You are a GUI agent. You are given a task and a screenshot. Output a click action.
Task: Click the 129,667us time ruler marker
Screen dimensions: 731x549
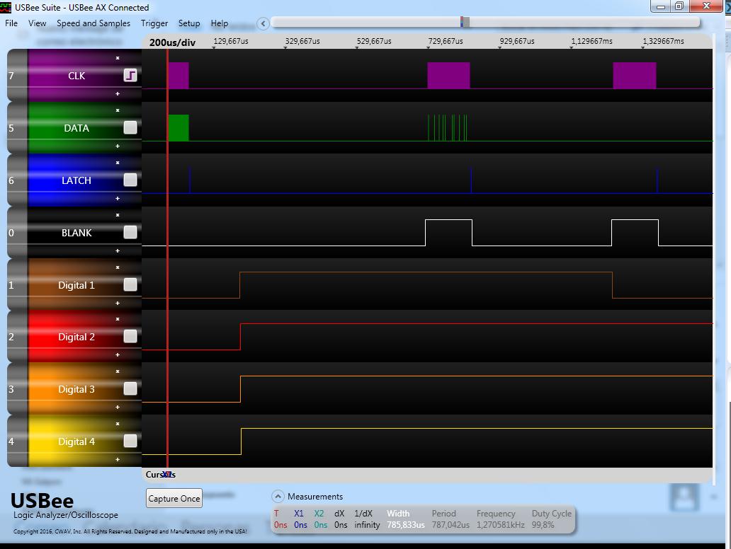tap(231, 41)
